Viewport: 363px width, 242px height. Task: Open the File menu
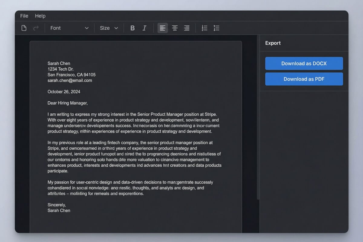tap(24, 16)
